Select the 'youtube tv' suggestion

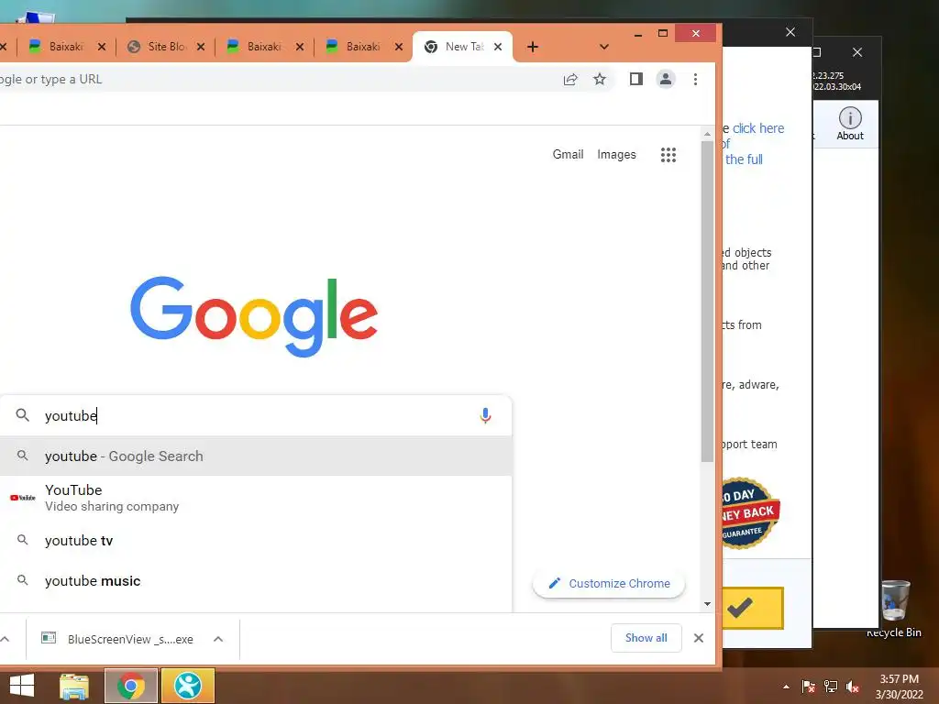pos(256,541)
